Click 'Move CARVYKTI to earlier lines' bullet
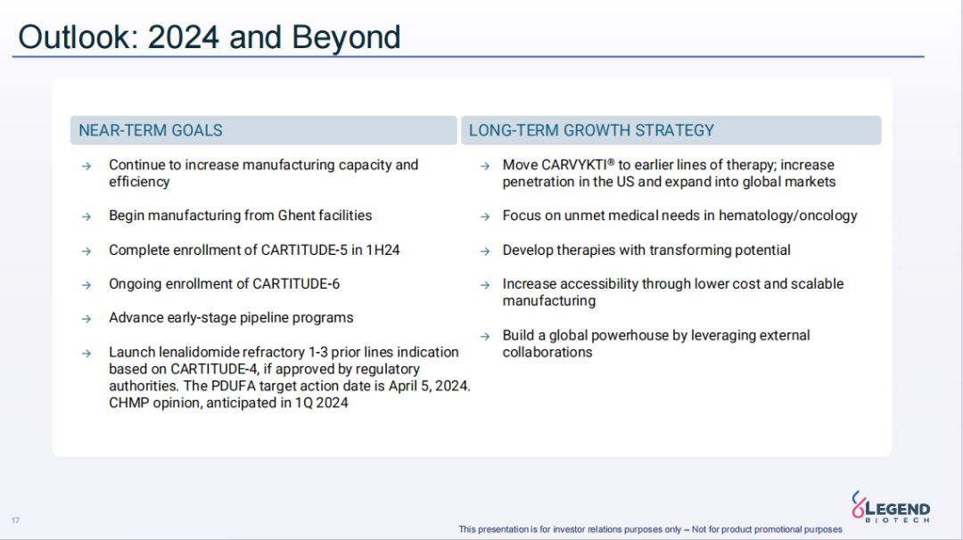Viewport: 963px width, 540px height. pyautogui.click(x=669, y=173)
